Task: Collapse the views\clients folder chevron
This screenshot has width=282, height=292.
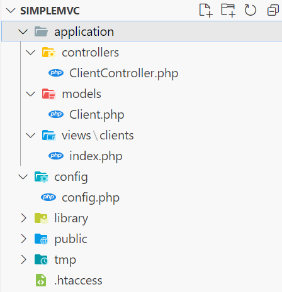Action: click(31, 135)
